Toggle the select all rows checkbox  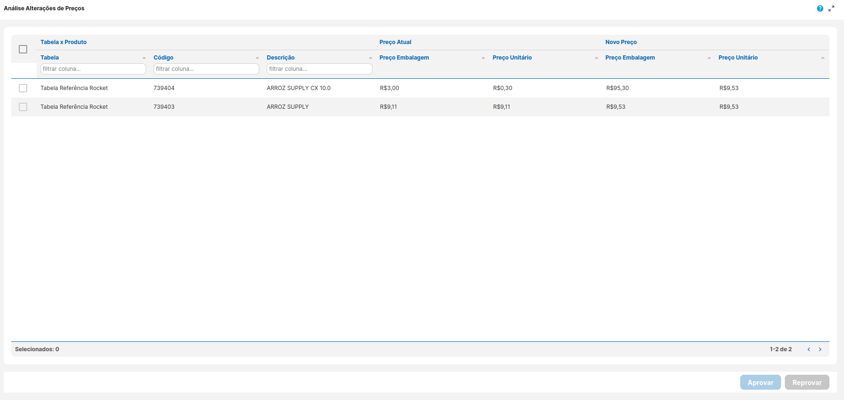(23, 49)
